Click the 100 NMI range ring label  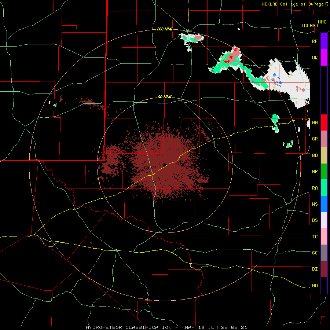(165, 29)
